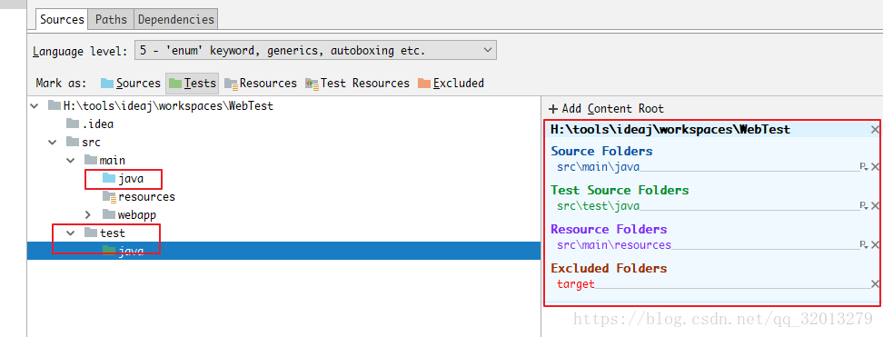Select the 'webapp' row text
This screenshot has width=883, height=337.
click(x=137, y=214)
